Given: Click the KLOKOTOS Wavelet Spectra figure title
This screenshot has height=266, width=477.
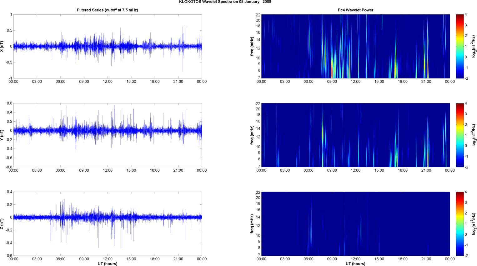Looking at the screenshot, I should click(x=225, y=2).
